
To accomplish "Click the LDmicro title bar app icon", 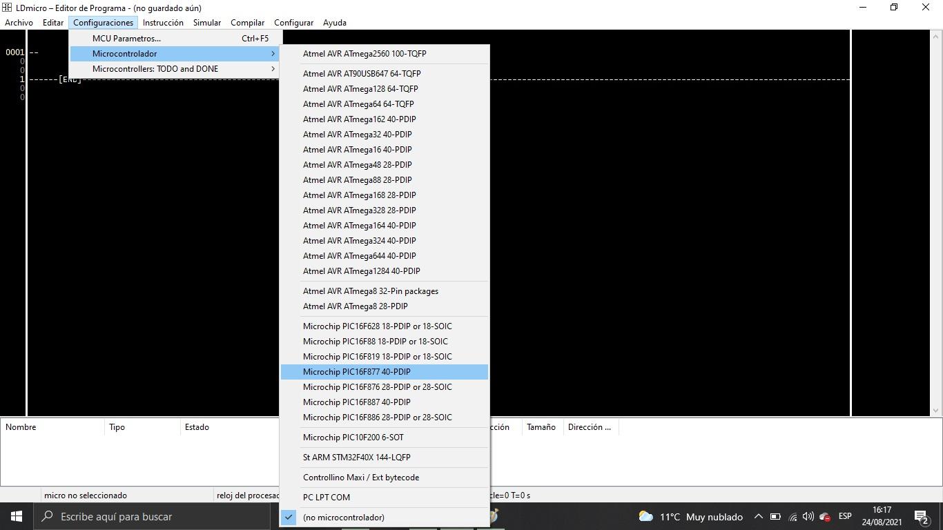I will coord(7,8).
